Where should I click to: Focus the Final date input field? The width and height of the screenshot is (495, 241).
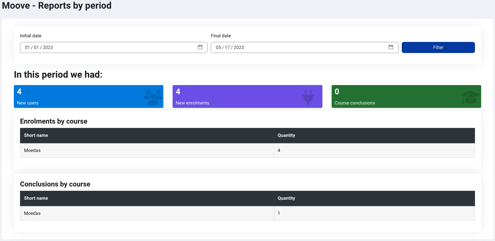tap(305, 47)
